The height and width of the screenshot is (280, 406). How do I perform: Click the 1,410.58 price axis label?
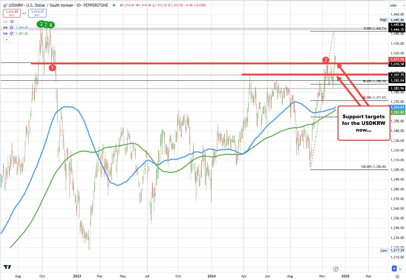click(397, 64)
